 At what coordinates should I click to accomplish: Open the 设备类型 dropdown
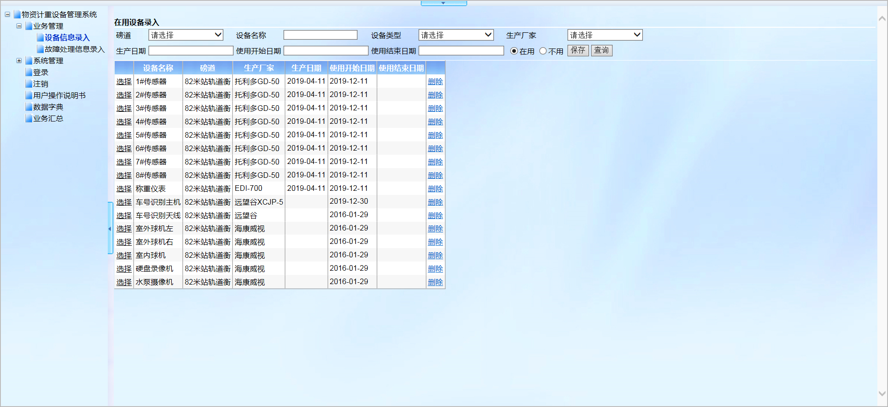click(x=456, y=35)
